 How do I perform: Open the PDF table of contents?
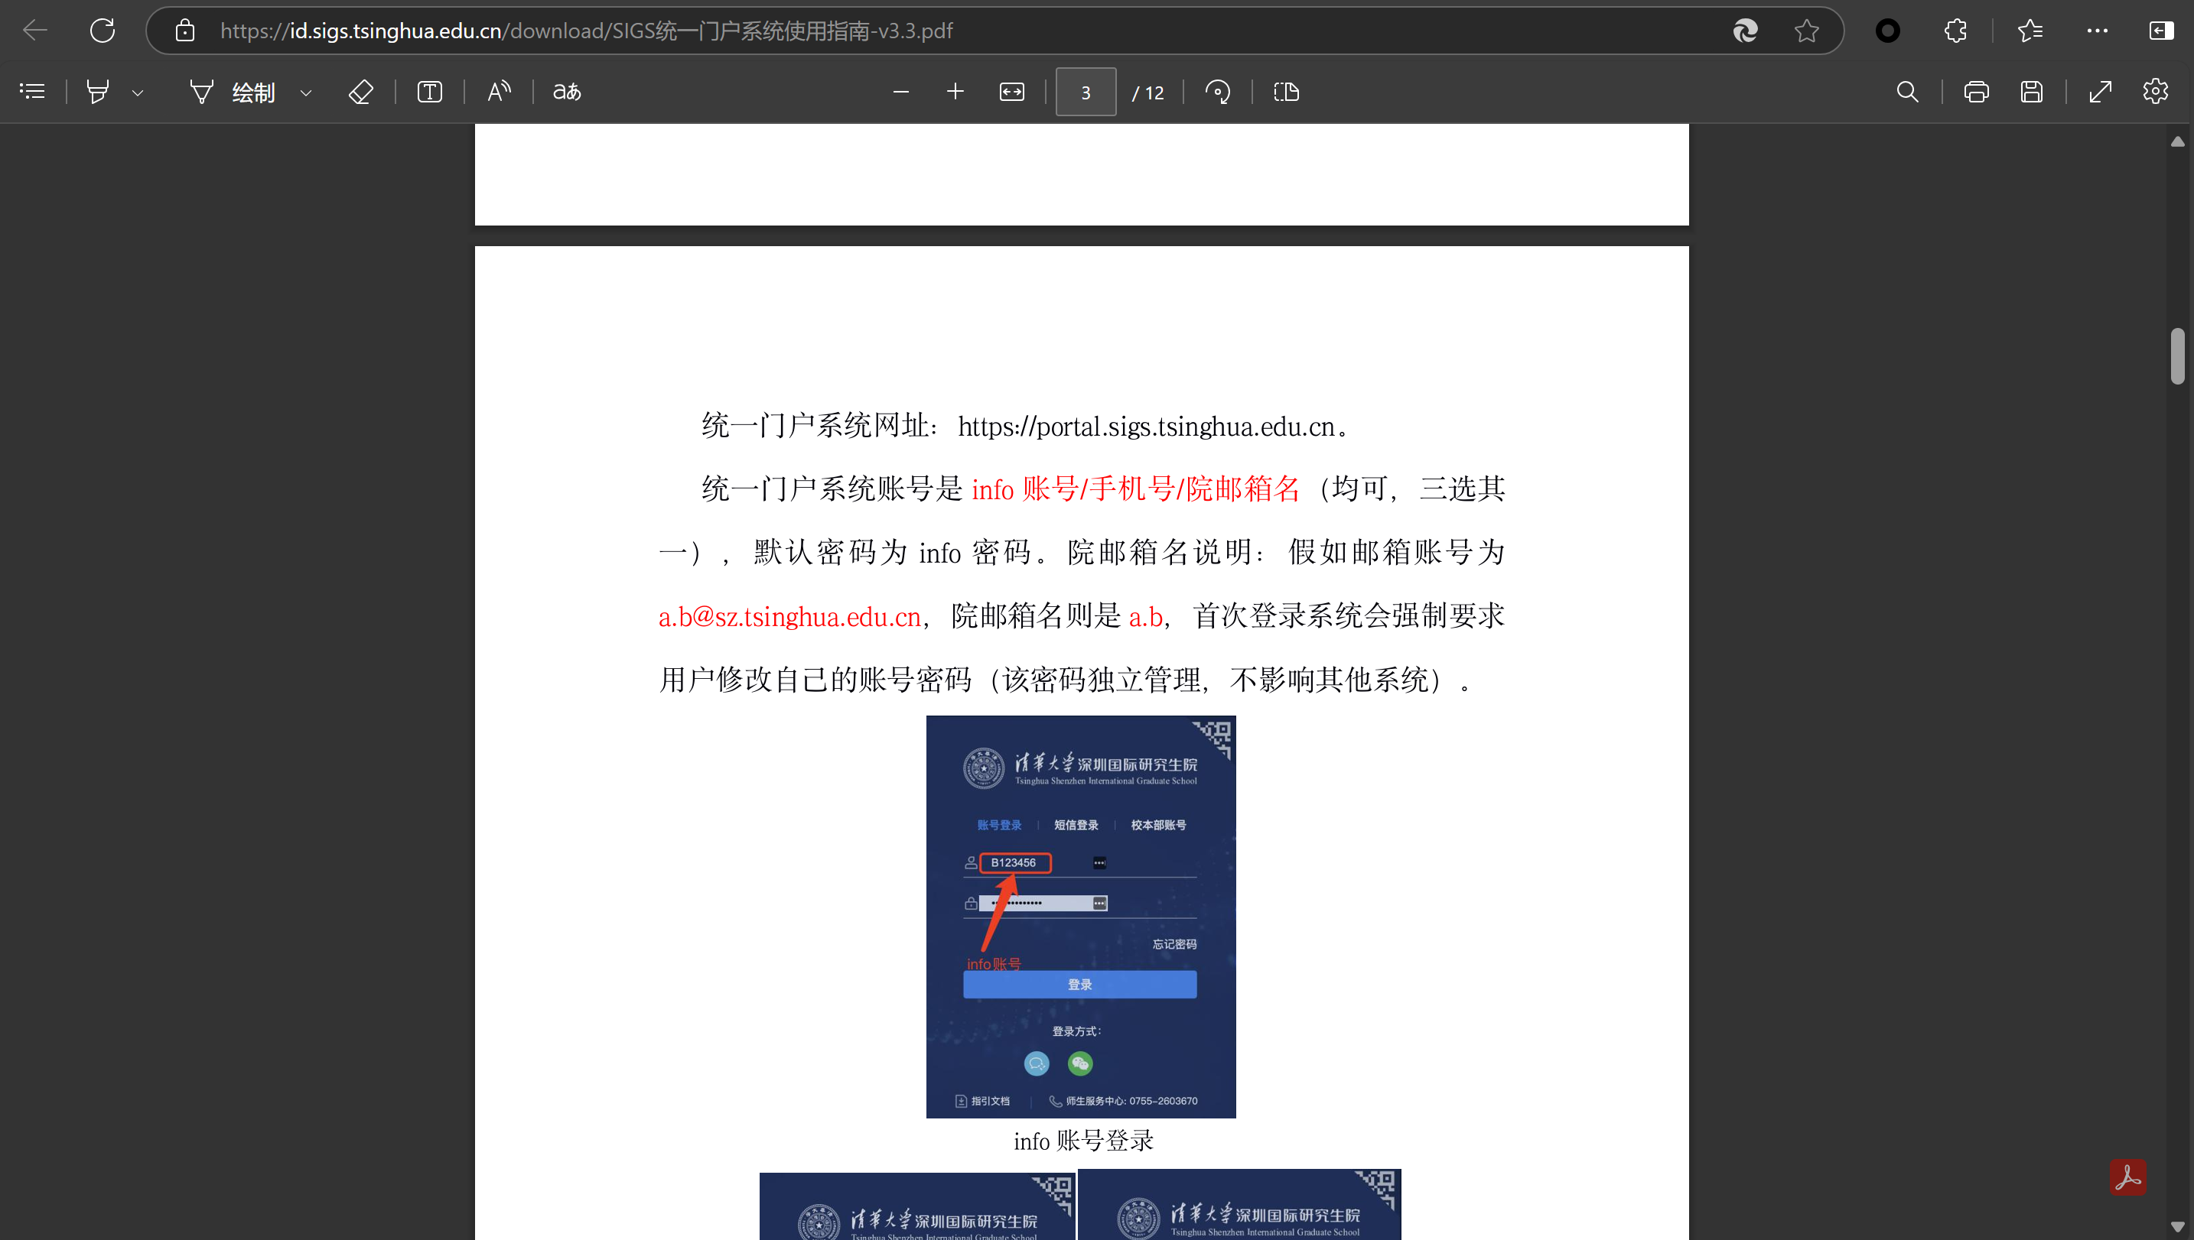pyautogui.click(x=32, y=91)
